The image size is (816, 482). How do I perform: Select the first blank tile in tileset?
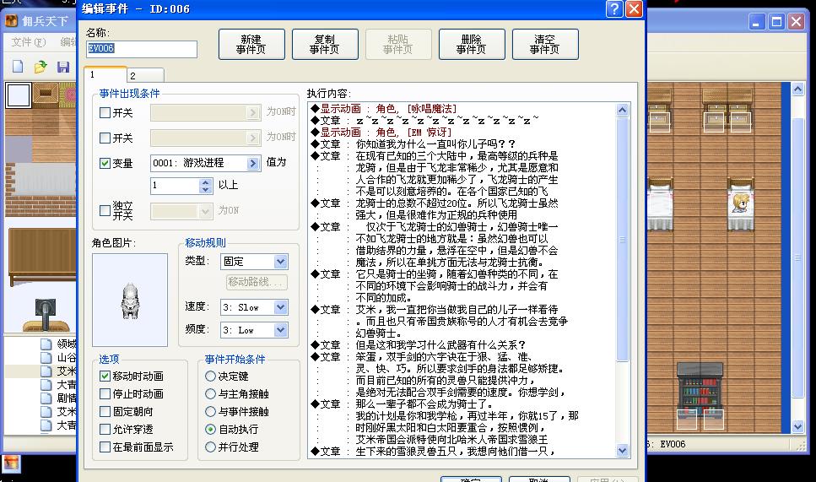(19, 95)
